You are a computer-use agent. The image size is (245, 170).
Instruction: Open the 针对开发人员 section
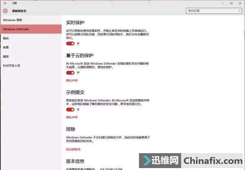click(x=31, y=65)
